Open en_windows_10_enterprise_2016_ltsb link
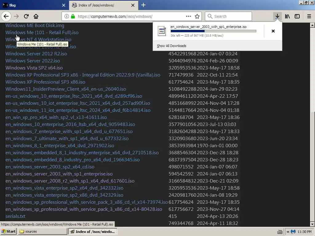This screenshot has width=315, height=236. point(70,124)
